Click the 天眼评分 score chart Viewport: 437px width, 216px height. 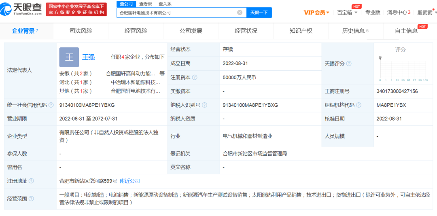pos(403,69)
